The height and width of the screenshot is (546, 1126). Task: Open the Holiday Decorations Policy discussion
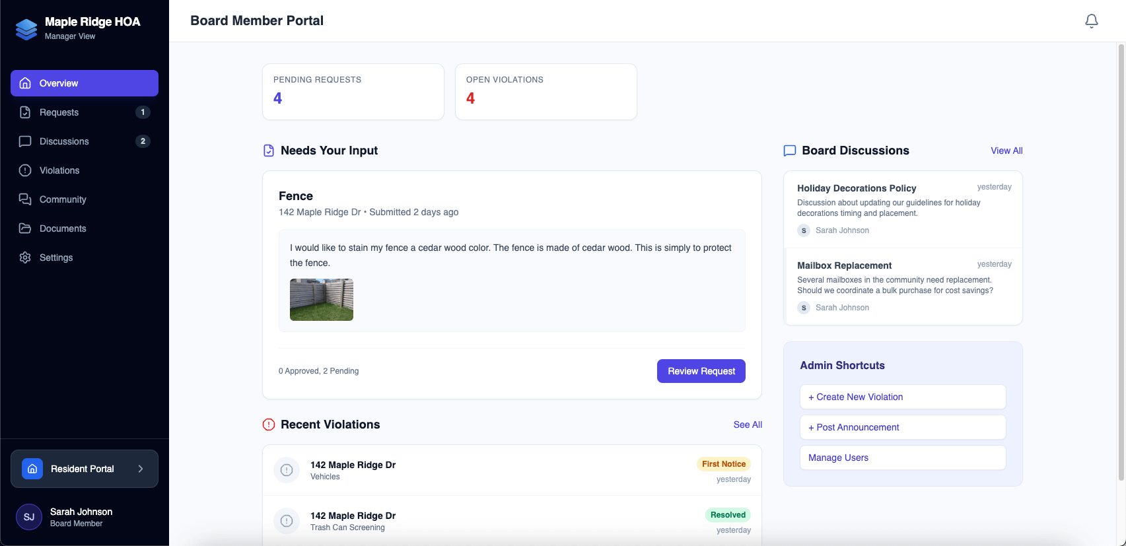tap(903, 209)
